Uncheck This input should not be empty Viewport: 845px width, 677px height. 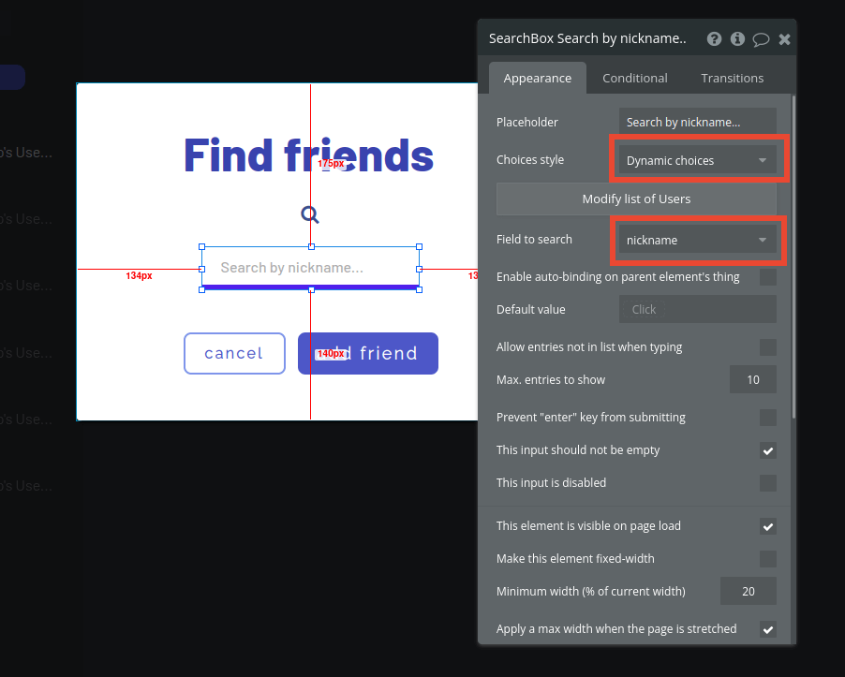pos(768,450)
